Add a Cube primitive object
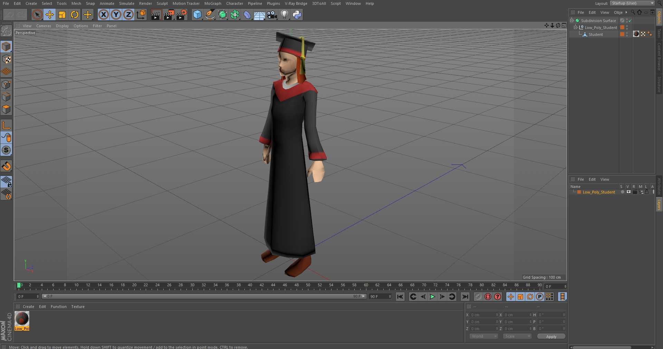Screen dimensions: 663x349 [x=197, y=14]
